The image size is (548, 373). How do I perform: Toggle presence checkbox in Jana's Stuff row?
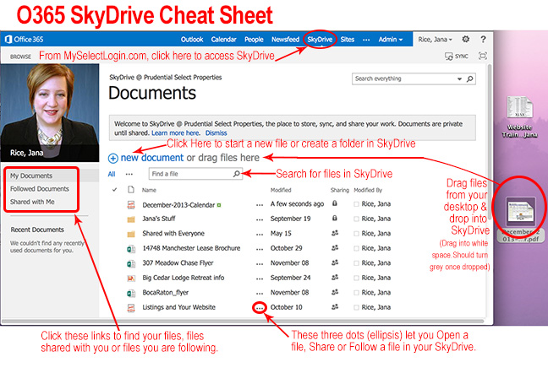click(x=356, y=219)
